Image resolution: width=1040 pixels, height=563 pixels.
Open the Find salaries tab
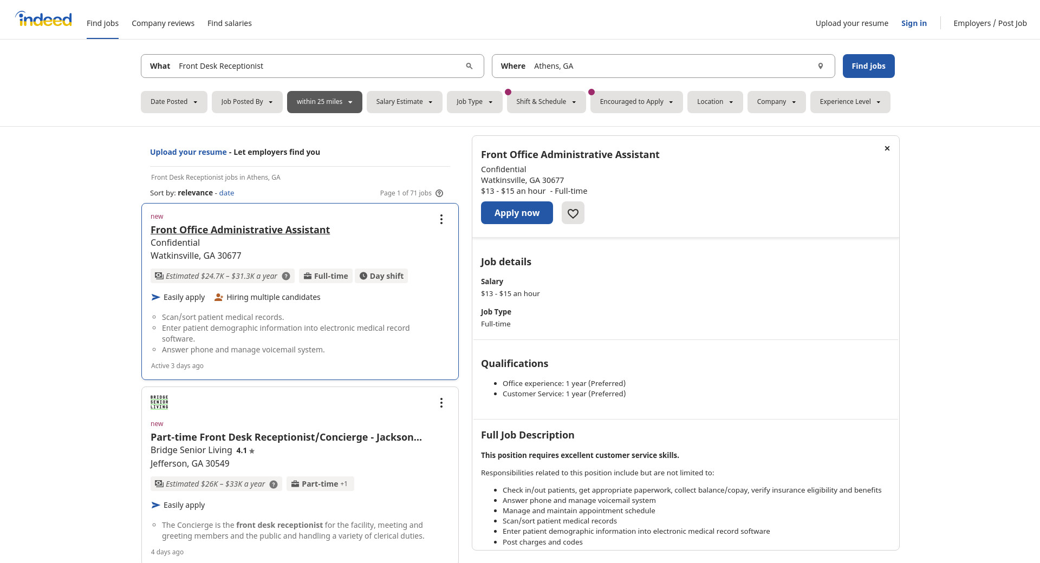pos(229,23)
